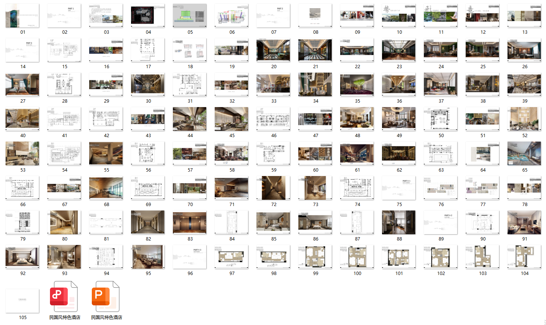The height and width of the screenshot is (325, 546).
Task: Select thumbnail 13 in the top row
Action: click(x=524, y=16)
